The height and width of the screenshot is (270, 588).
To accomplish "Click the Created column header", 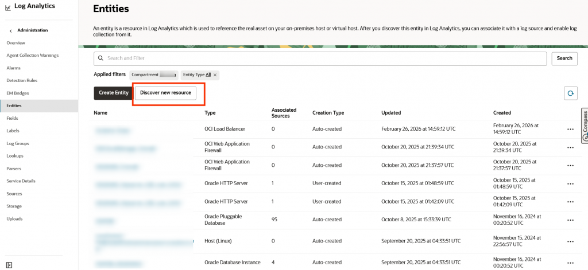I will 502,113.
